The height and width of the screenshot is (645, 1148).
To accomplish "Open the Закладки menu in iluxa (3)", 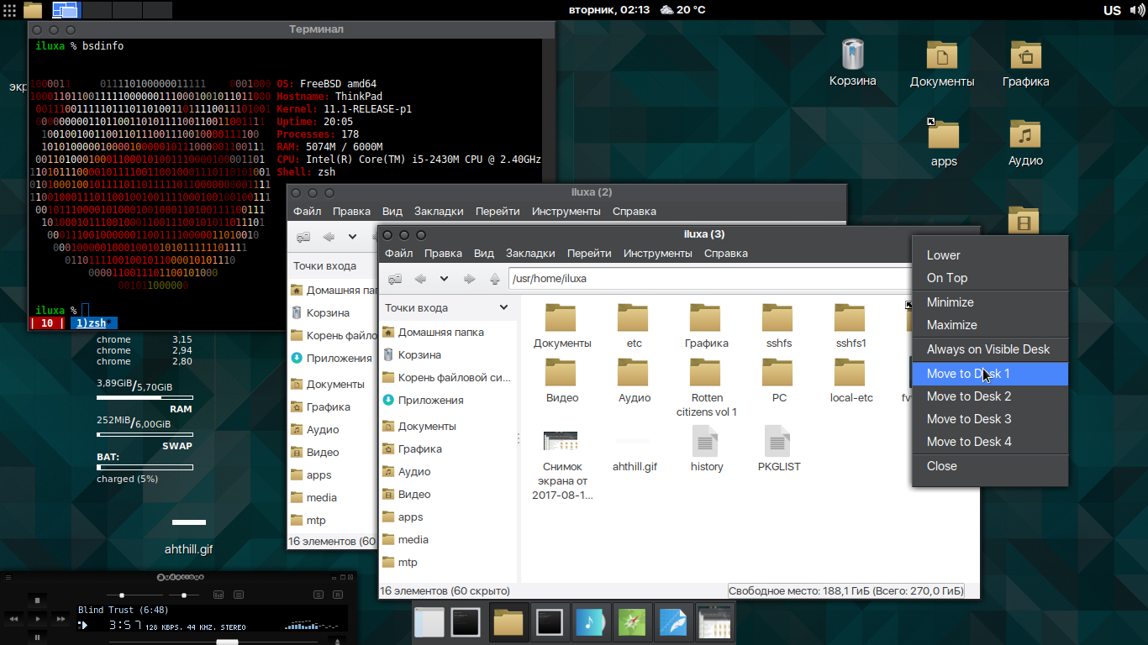I will click(530, 254).
